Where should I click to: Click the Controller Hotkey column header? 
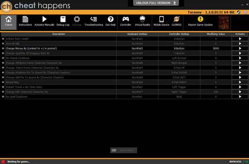tap(179, 34)
